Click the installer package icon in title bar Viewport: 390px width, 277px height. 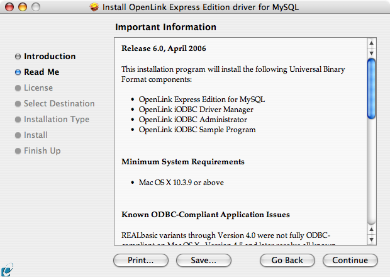pos(94,7)
